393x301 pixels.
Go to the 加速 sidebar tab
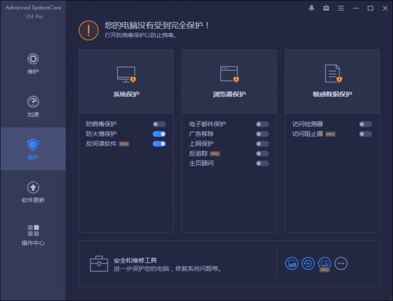click(x=33, y=106)
